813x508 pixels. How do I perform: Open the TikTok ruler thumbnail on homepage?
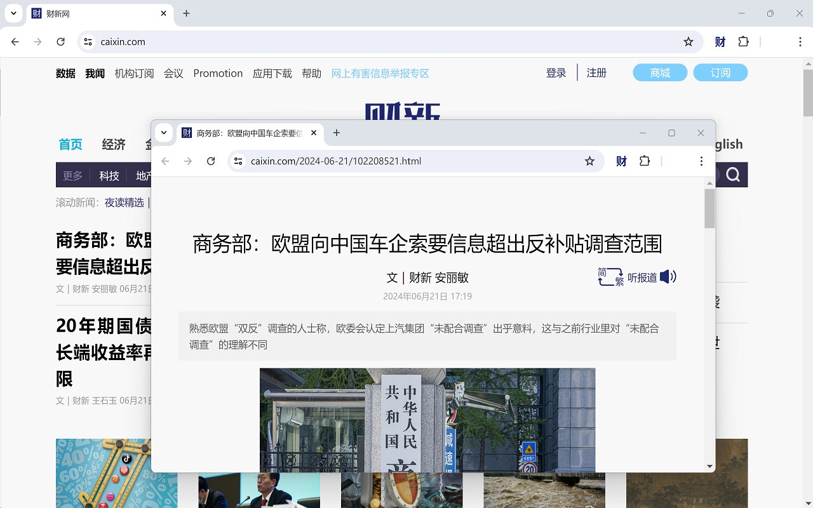click(x=116, y=473)
